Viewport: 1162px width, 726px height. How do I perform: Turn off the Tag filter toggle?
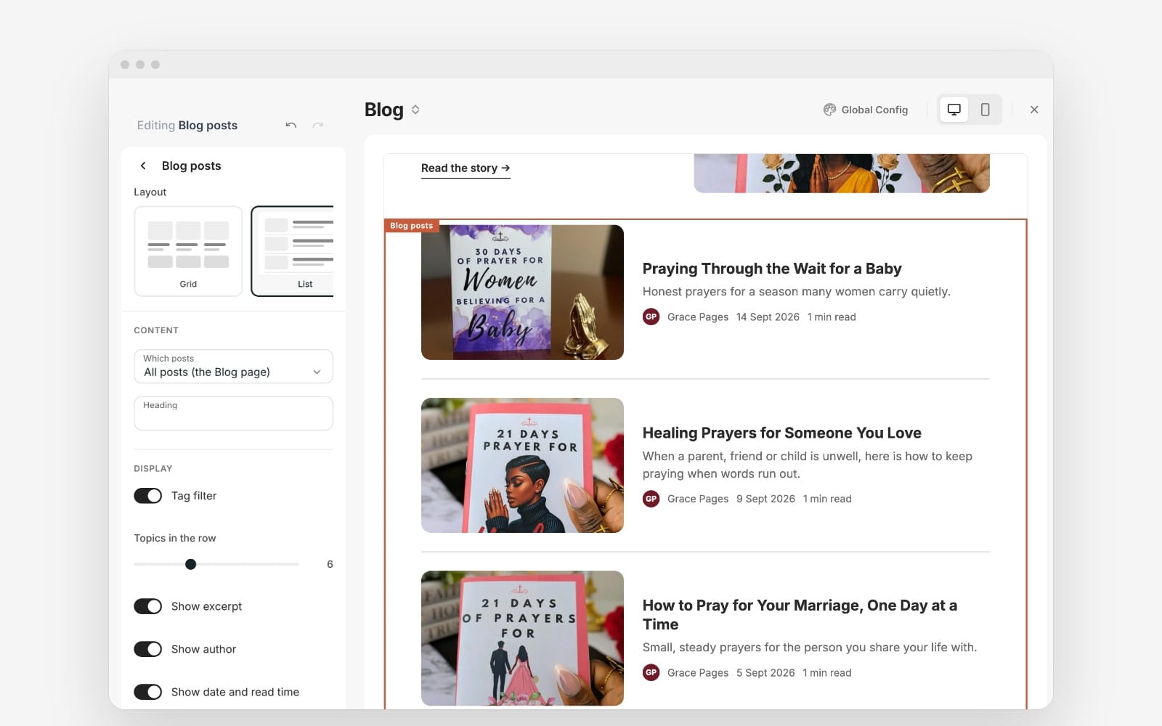[148, 496]
